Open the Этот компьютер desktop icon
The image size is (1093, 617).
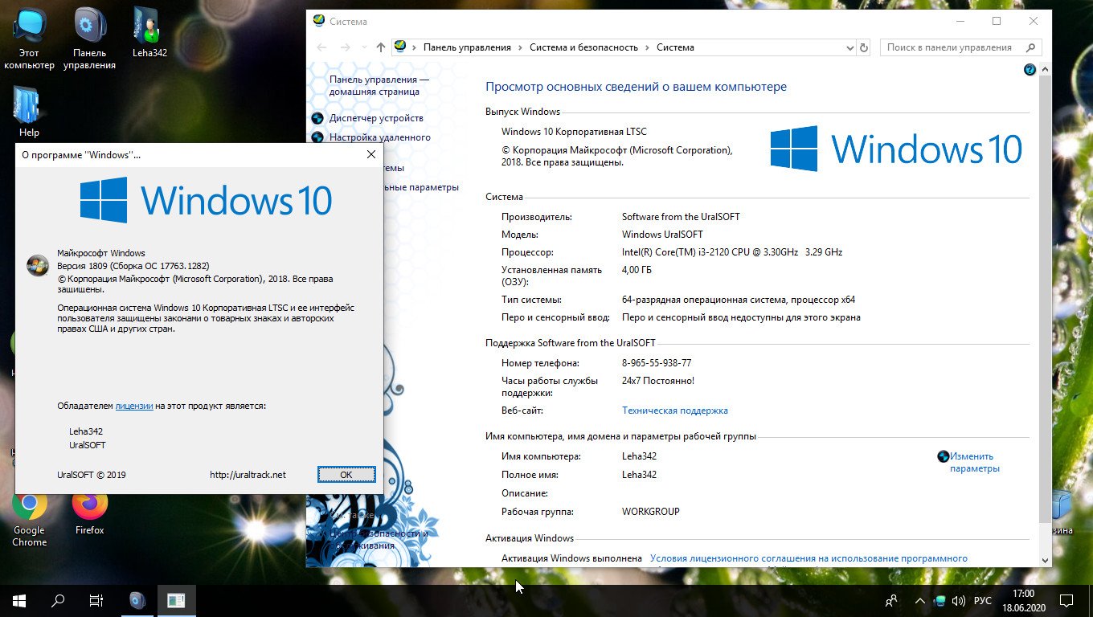[30, 39]
